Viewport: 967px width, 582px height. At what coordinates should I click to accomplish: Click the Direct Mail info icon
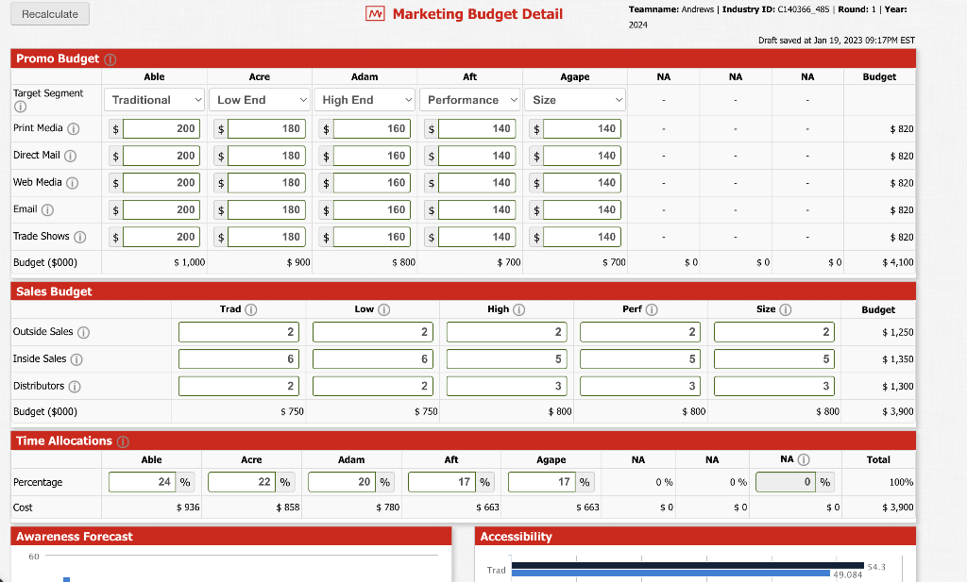click(x=70, y=156)
